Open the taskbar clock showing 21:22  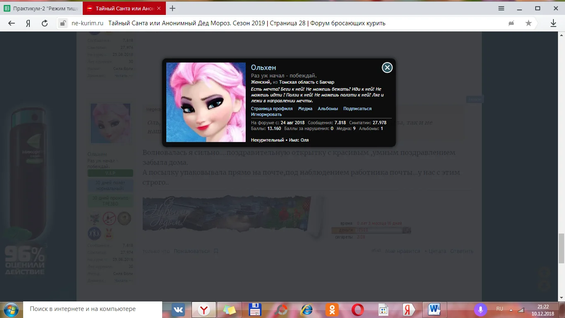click(x=543, y=310)
